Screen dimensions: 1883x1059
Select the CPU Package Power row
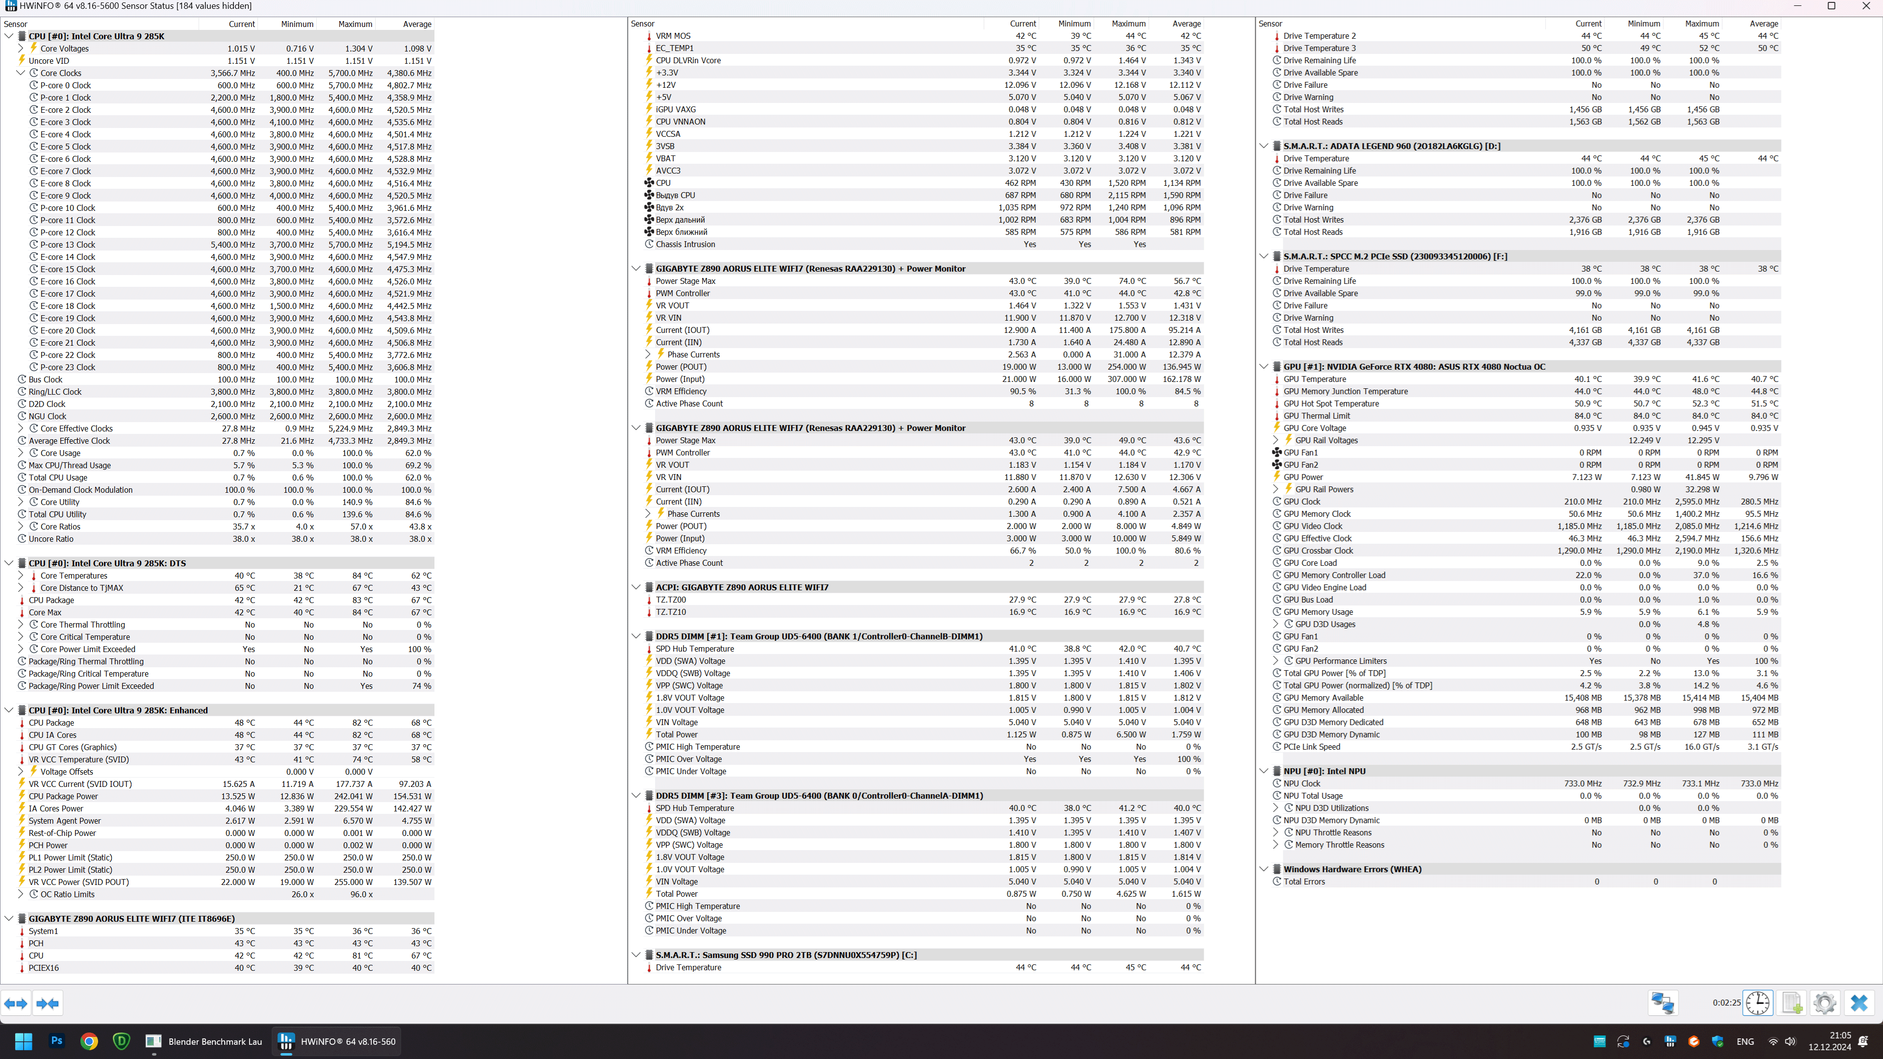64,797
